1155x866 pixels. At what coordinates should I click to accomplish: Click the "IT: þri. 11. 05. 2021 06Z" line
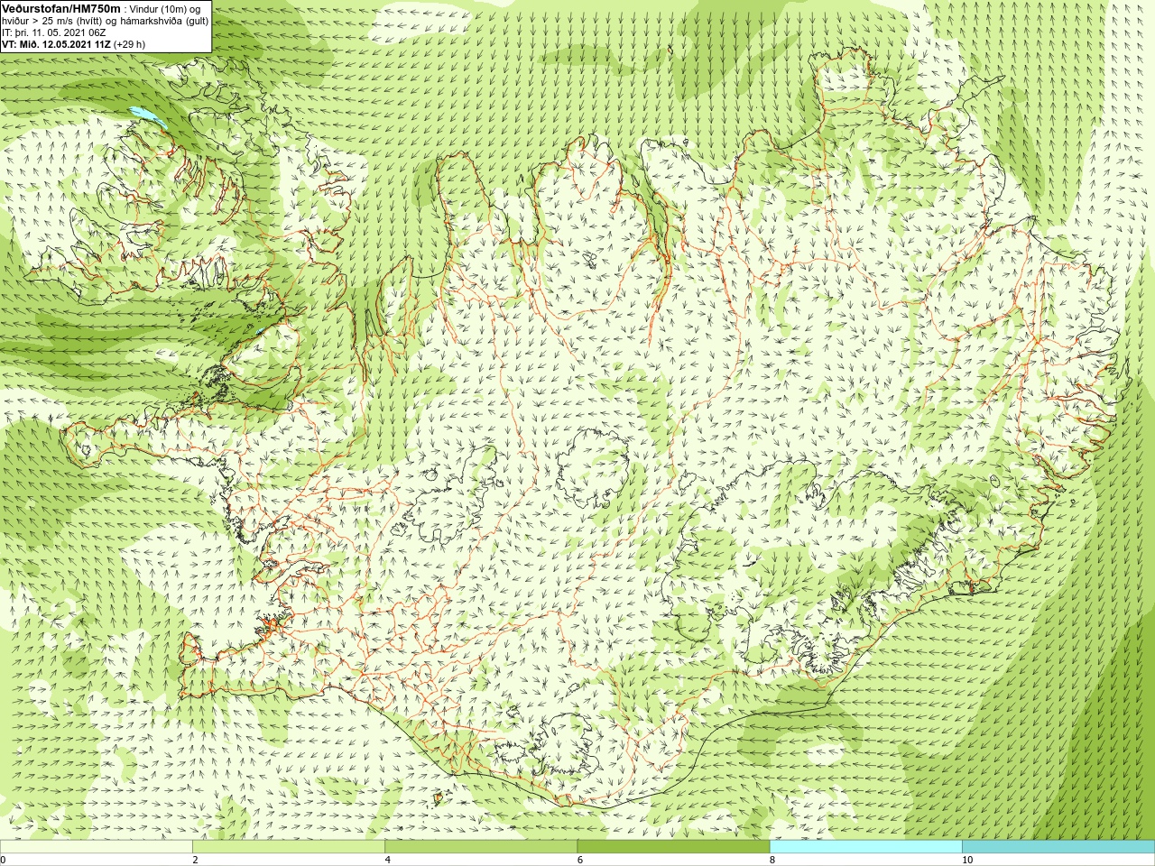[x=53, y=32]
